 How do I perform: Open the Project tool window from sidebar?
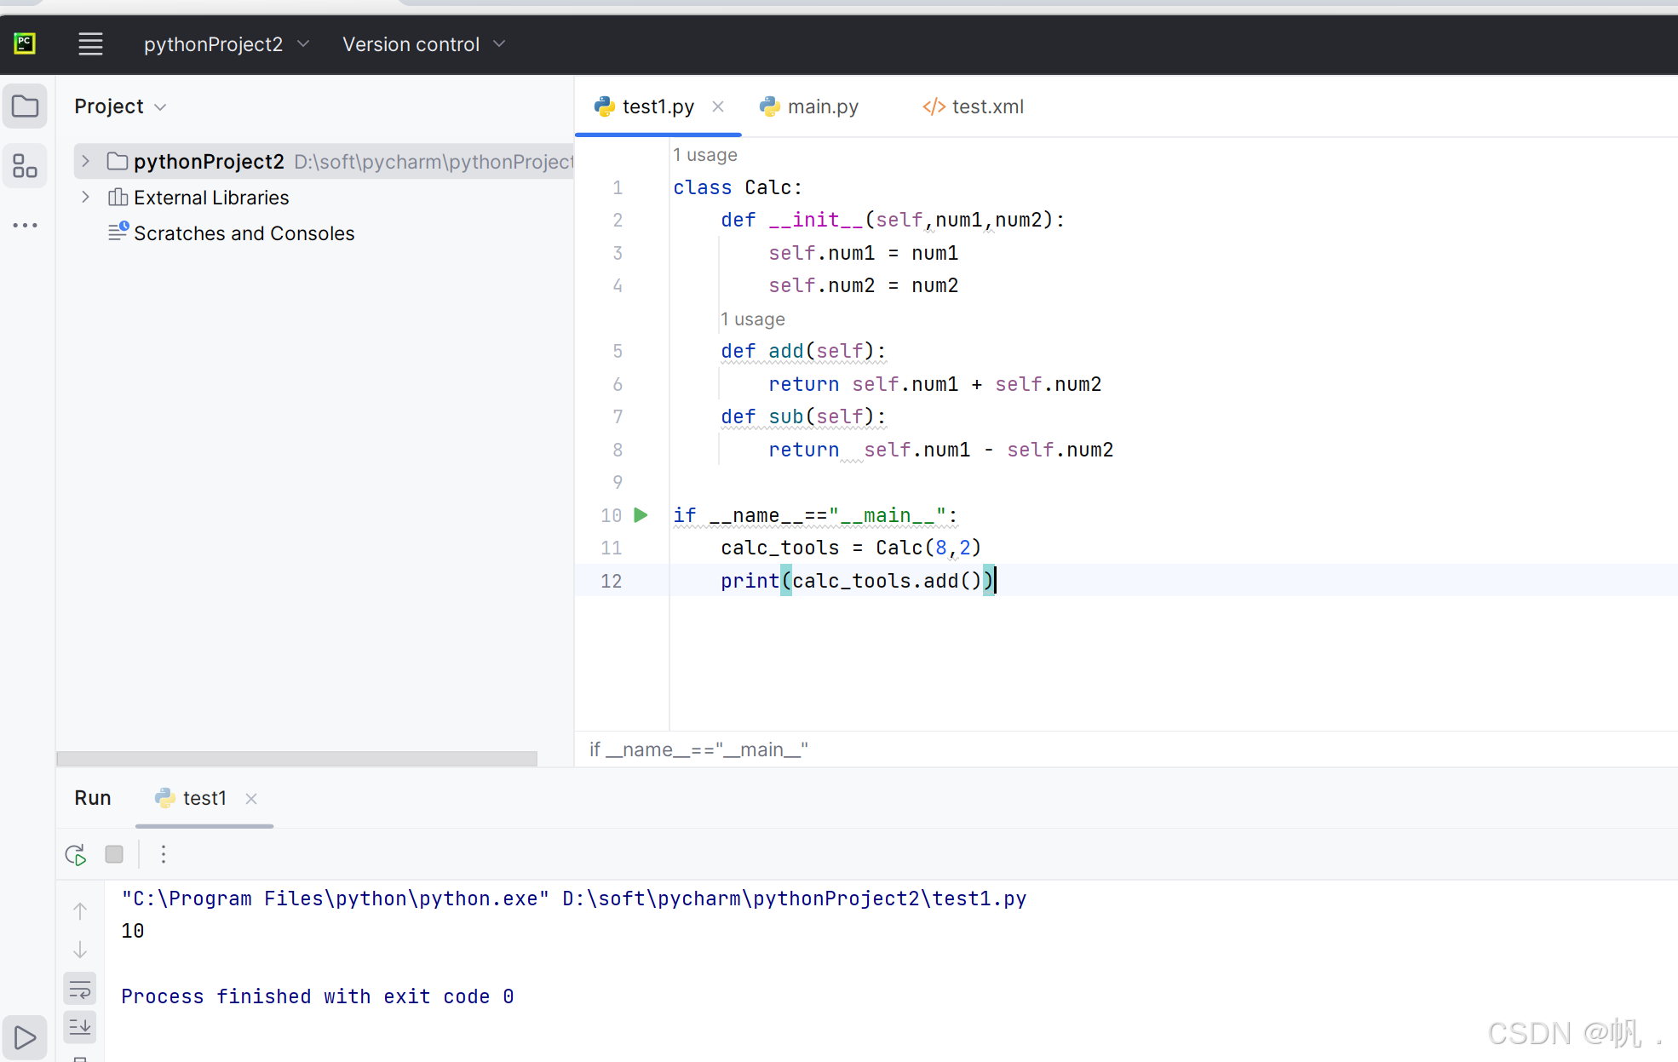coord(25,106)
